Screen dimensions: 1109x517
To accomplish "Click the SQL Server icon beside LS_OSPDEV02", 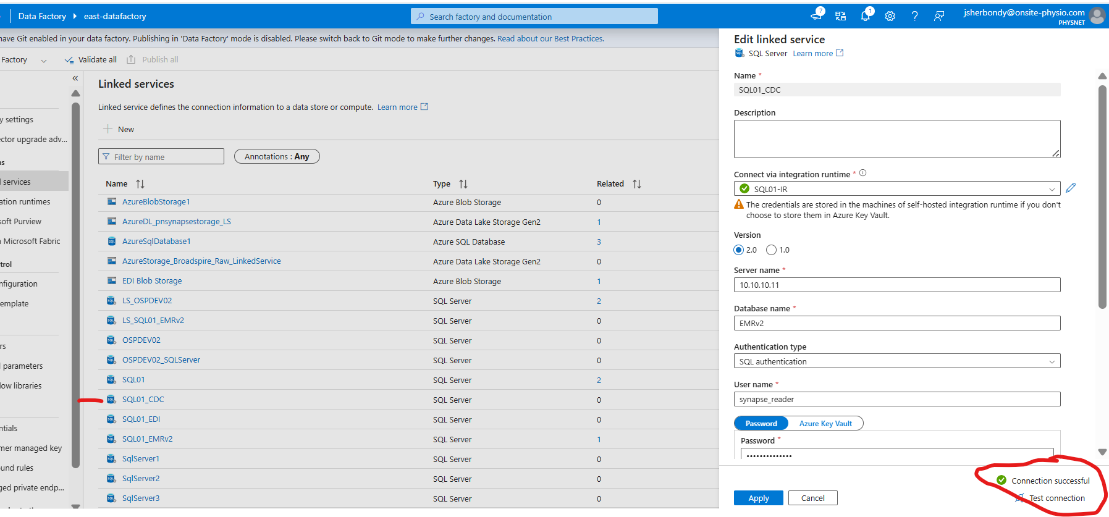I will point(112,300).
